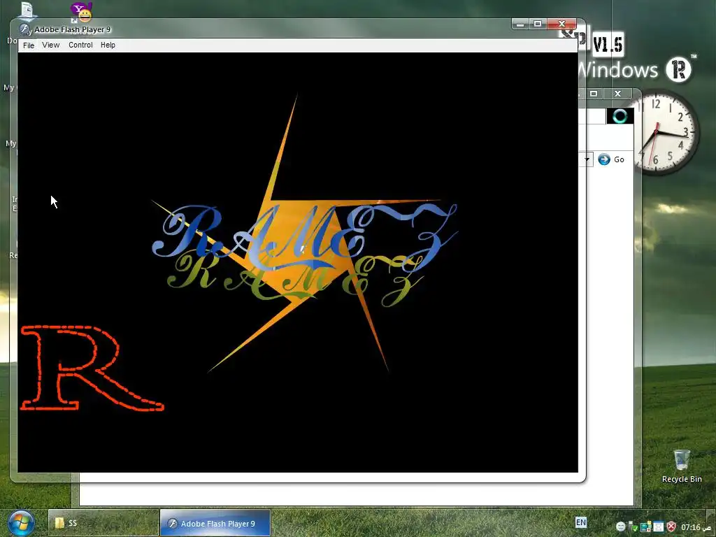Switch to the SS folder taskbar button
Image resolution: width=716 pixels, height=537 pixels.
(x=103, y=523)
